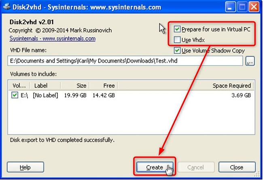Sort volumes by the Size column header
The width and height of the screenshot is (263, 180).
75,86
